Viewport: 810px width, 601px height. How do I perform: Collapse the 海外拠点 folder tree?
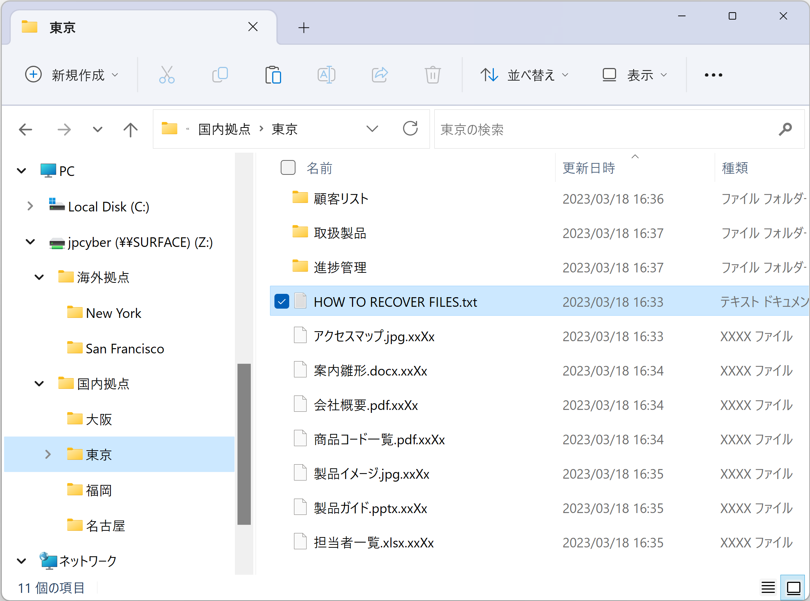(x=39, y=277)
